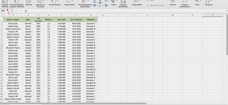
Task: Click the fx insert function button
Action: (x=26, y=11)
